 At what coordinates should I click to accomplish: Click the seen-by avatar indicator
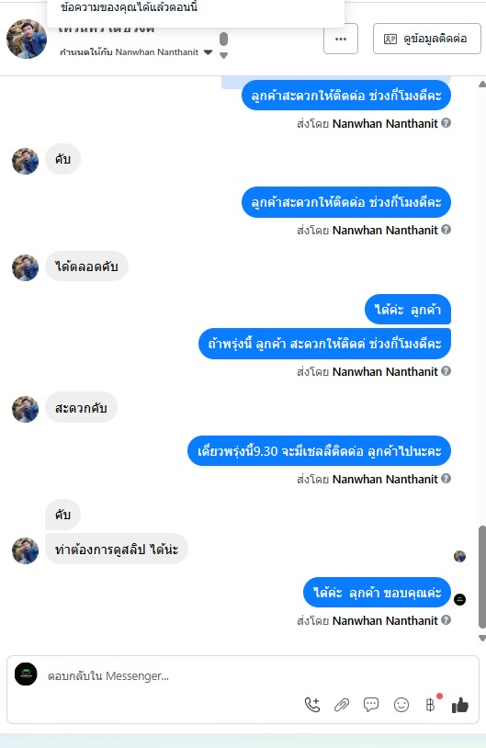(x=459, y=556)
